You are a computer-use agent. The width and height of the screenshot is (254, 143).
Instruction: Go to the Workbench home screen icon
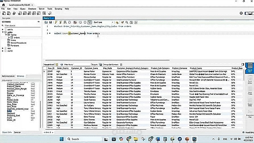coord(3,5)
